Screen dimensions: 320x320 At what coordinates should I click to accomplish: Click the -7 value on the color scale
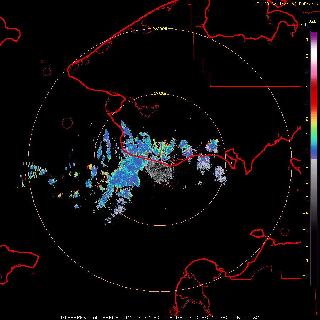pos(305,261)
